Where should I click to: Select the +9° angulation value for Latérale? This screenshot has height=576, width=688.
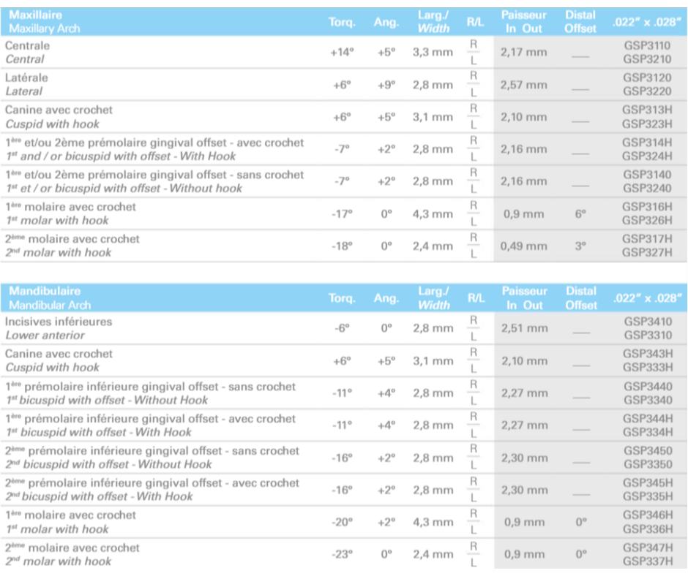point(386,85)
